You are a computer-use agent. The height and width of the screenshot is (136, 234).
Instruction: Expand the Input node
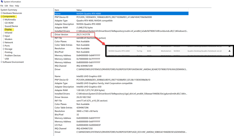pos(4,36)
